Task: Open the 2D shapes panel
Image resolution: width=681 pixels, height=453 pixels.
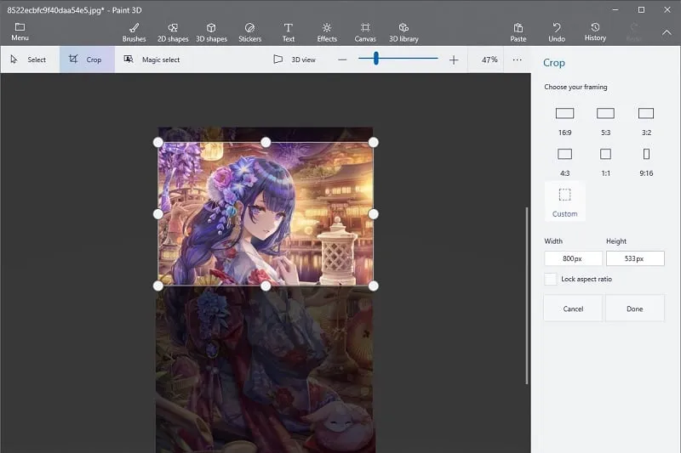Action: click(x=173, y=32)
